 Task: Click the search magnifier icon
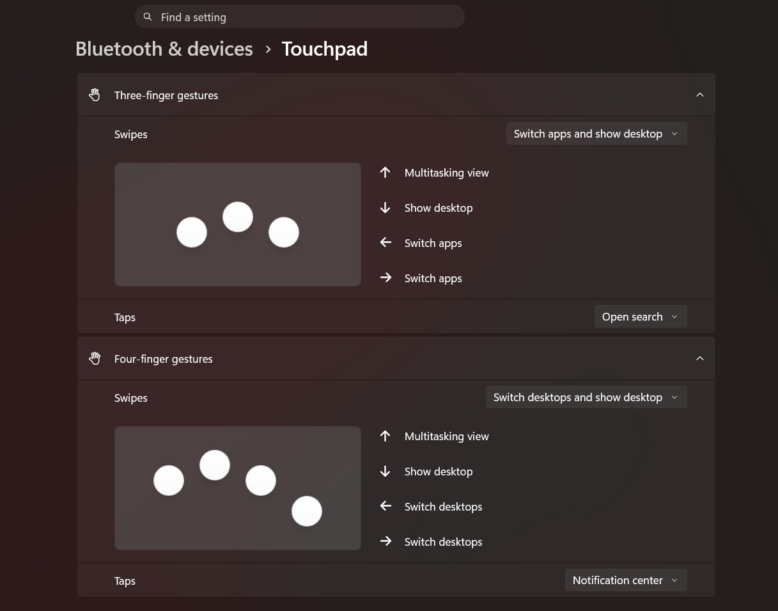pyautogui.click(x=148, y=16)
